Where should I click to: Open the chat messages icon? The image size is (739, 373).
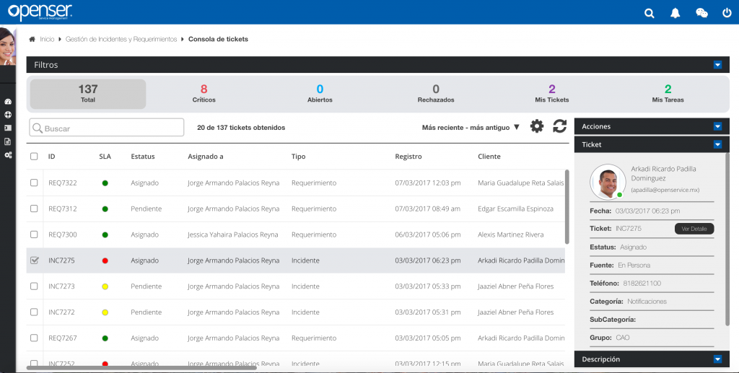click(701, 13)
